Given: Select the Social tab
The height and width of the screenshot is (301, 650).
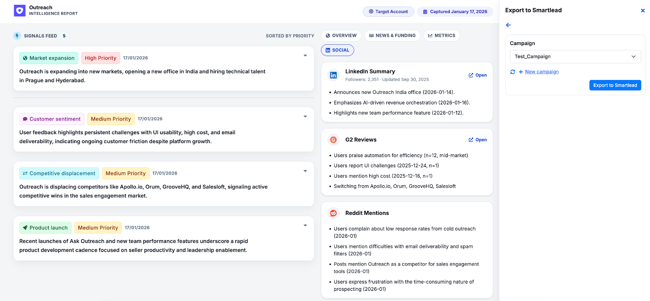Looking at the screenshot, I should 338,50.
